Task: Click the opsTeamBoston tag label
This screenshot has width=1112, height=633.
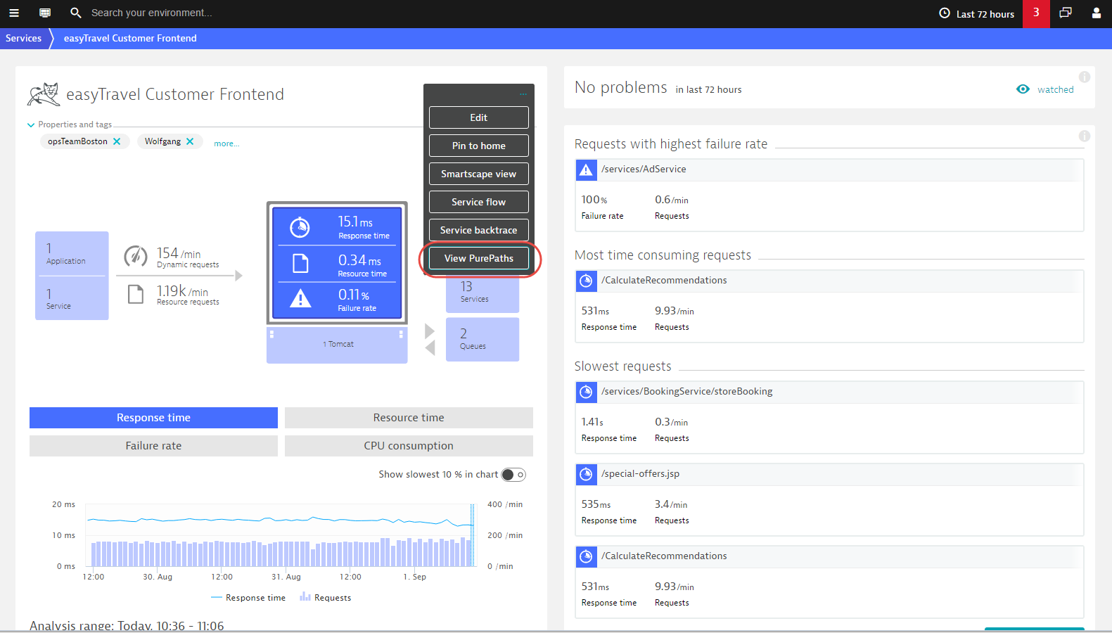Action: pyautogui.click(x=77, y=141)
